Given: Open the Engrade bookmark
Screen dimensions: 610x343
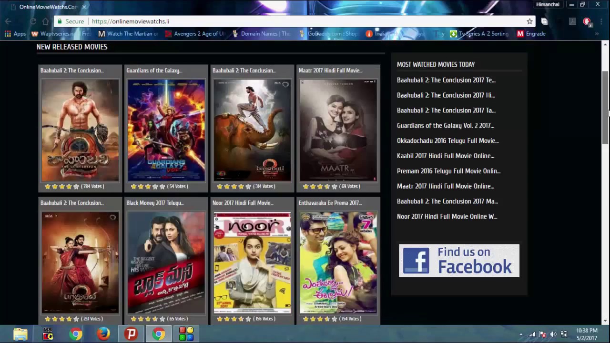Looking at the screenshot, I should 531,34.
